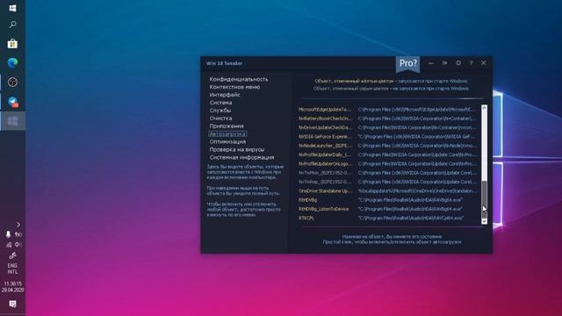This screenshot has height=316, width=562.
Task: Open network status tray icon
Action: (x=8, y=245)
